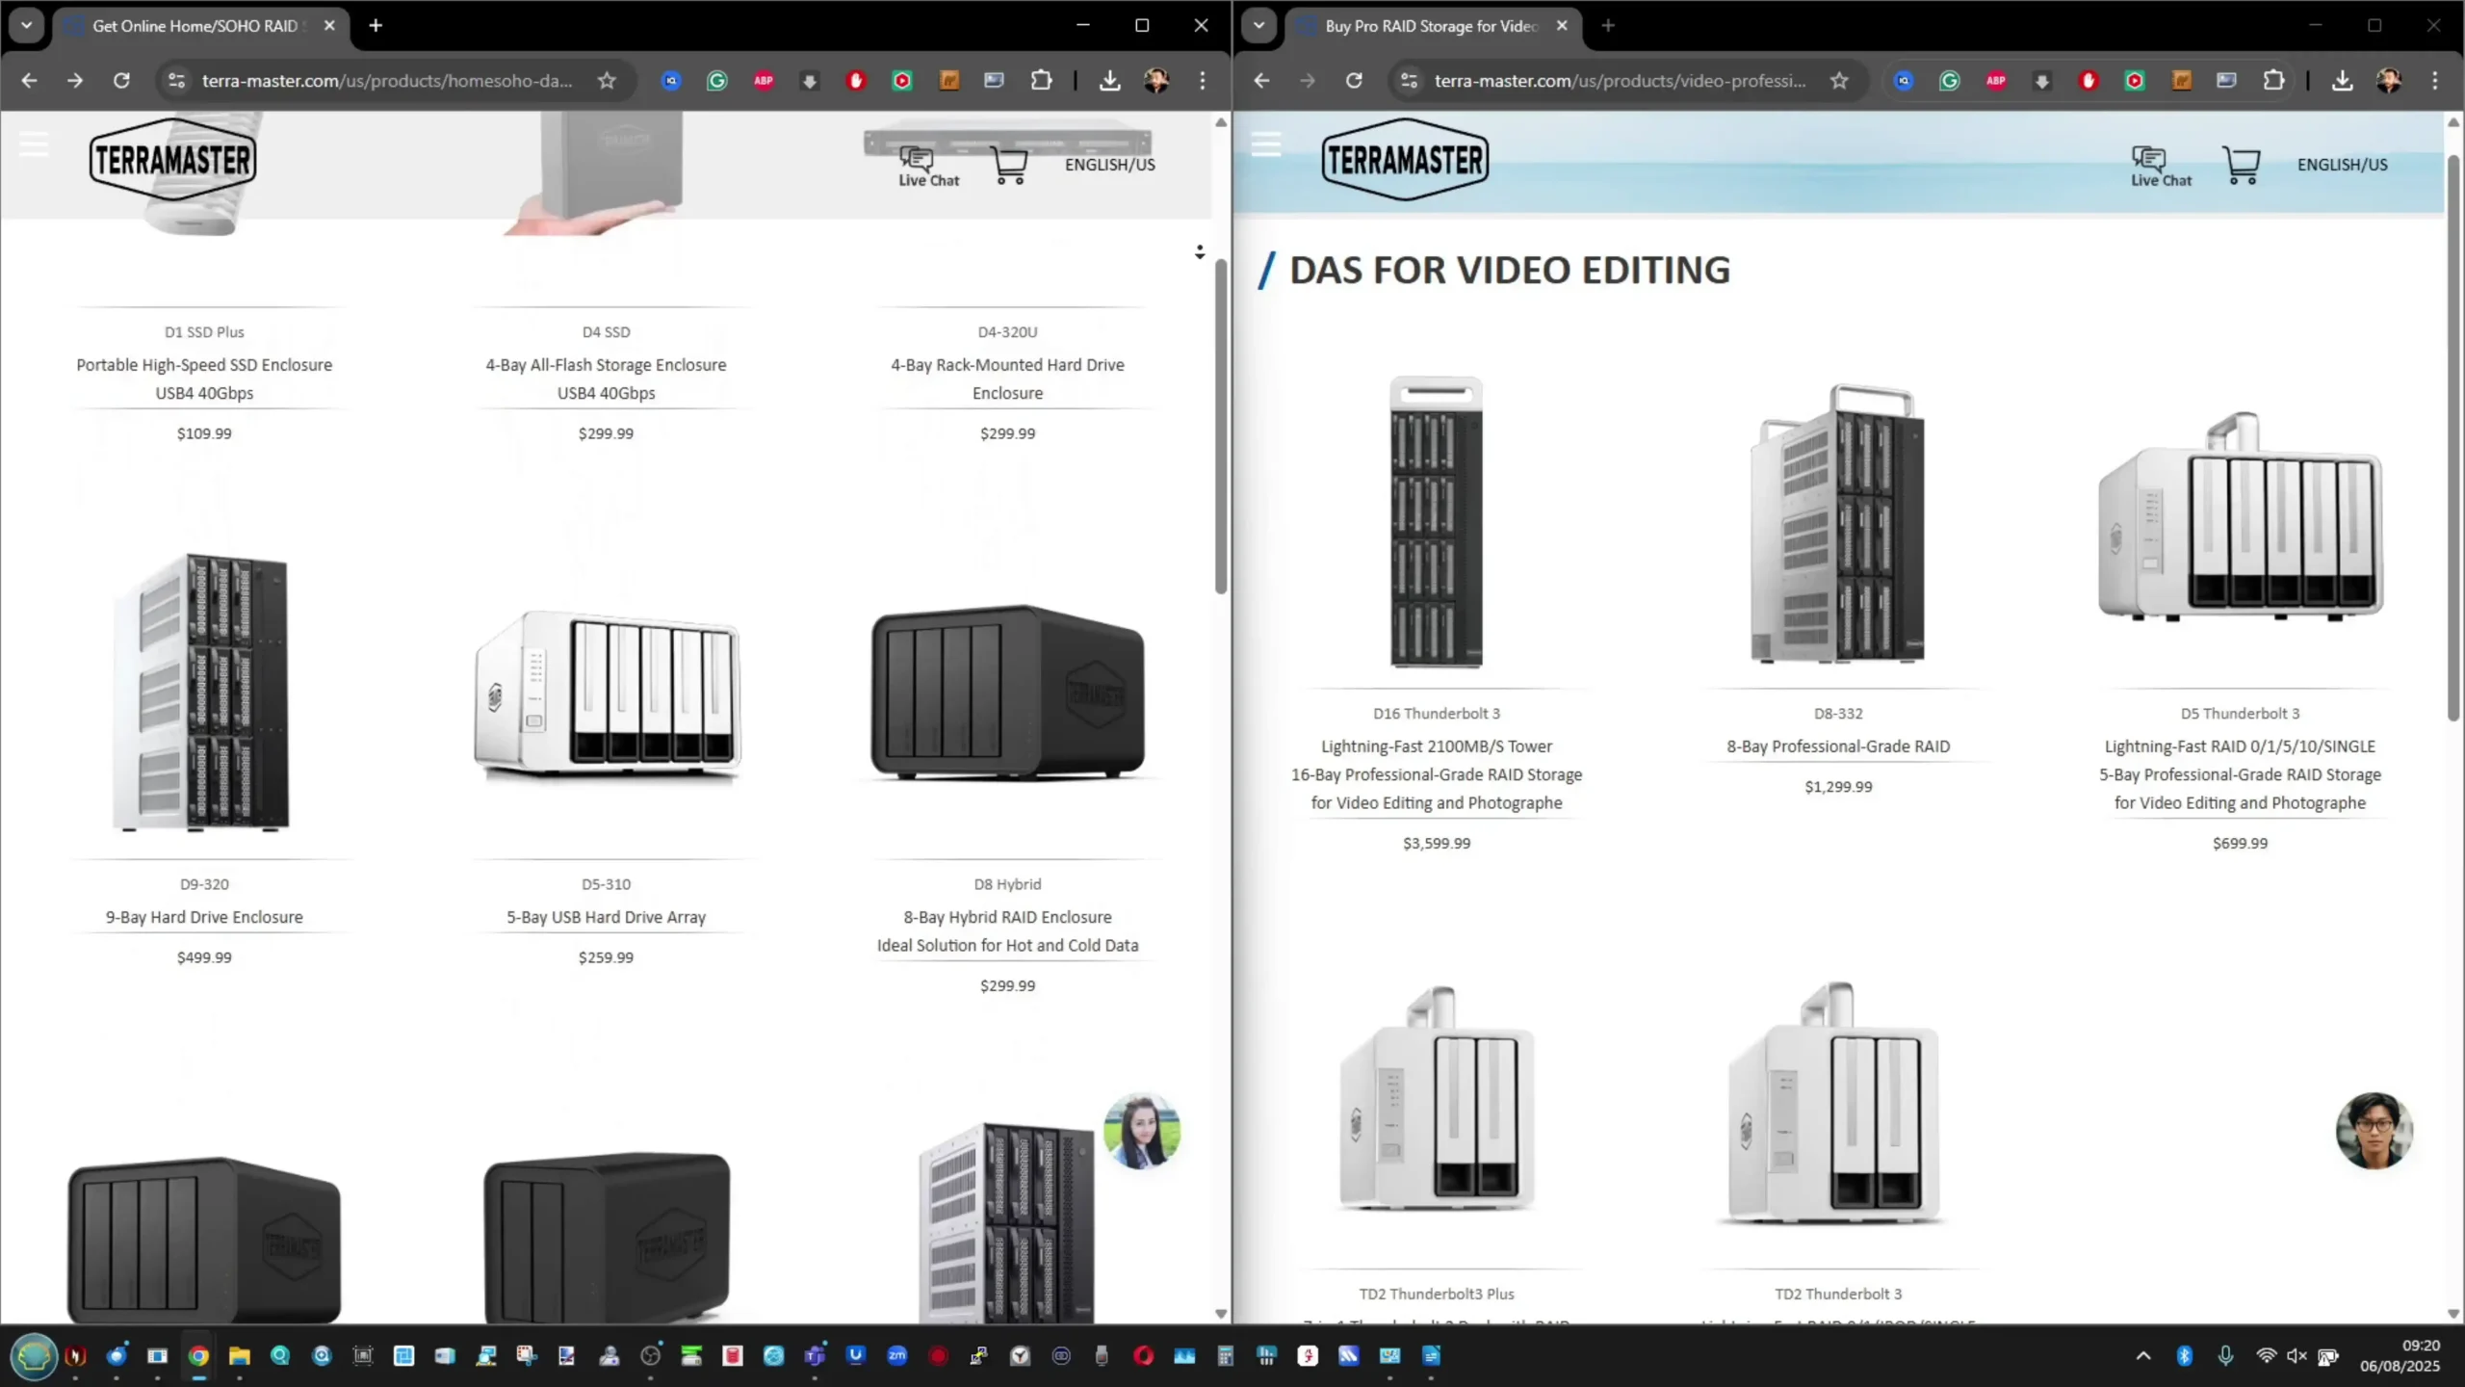Open Chrome from the taskbar
The image size is (2465, 1387).
coord(198,1356)
